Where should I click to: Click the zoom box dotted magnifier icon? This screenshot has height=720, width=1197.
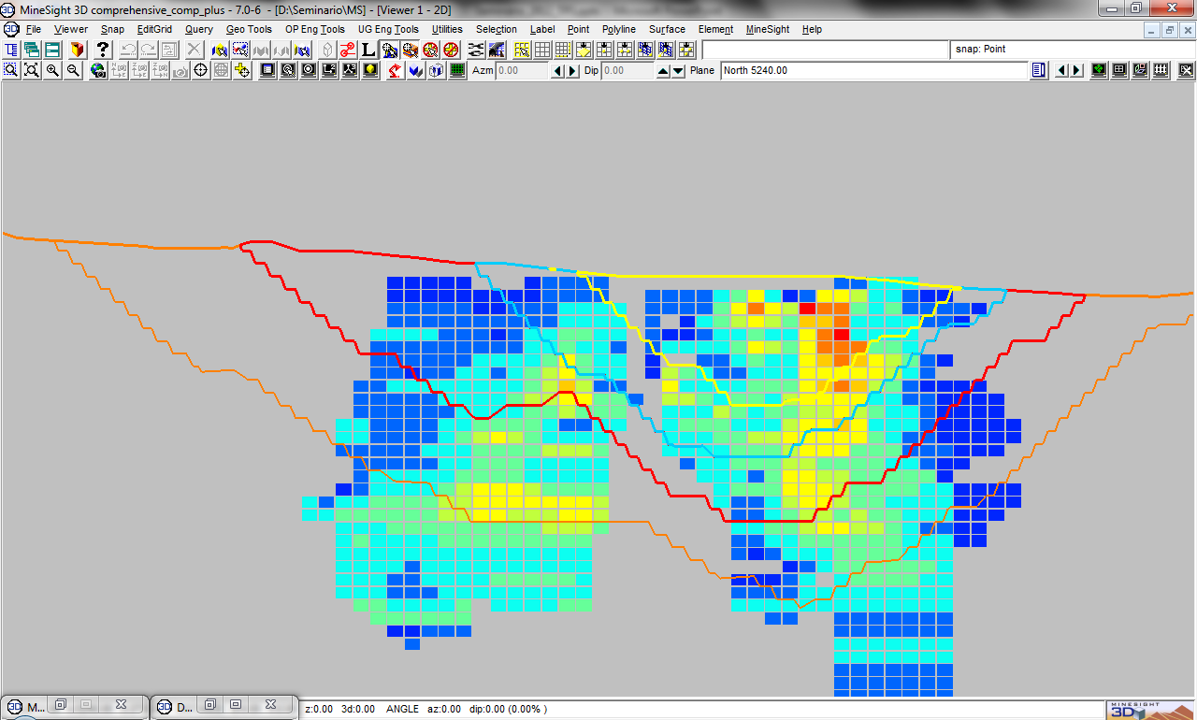click(10, 70)
